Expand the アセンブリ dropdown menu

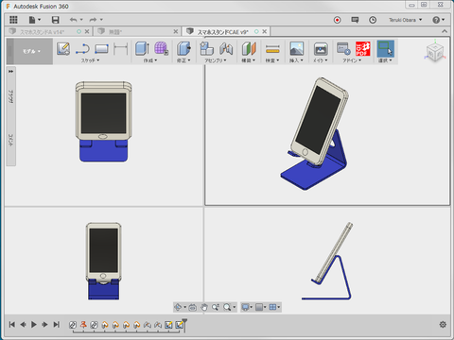216,60
